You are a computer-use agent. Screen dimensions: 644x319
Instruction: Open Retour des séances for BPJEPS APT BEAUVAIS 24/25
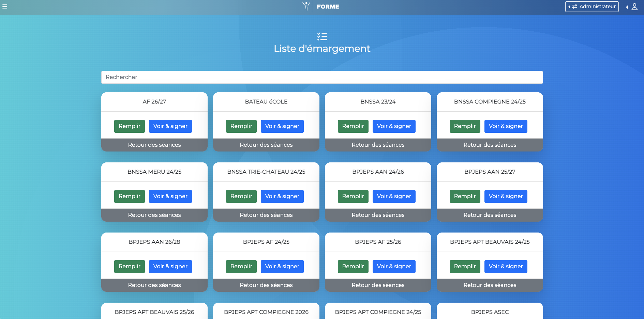490,285
